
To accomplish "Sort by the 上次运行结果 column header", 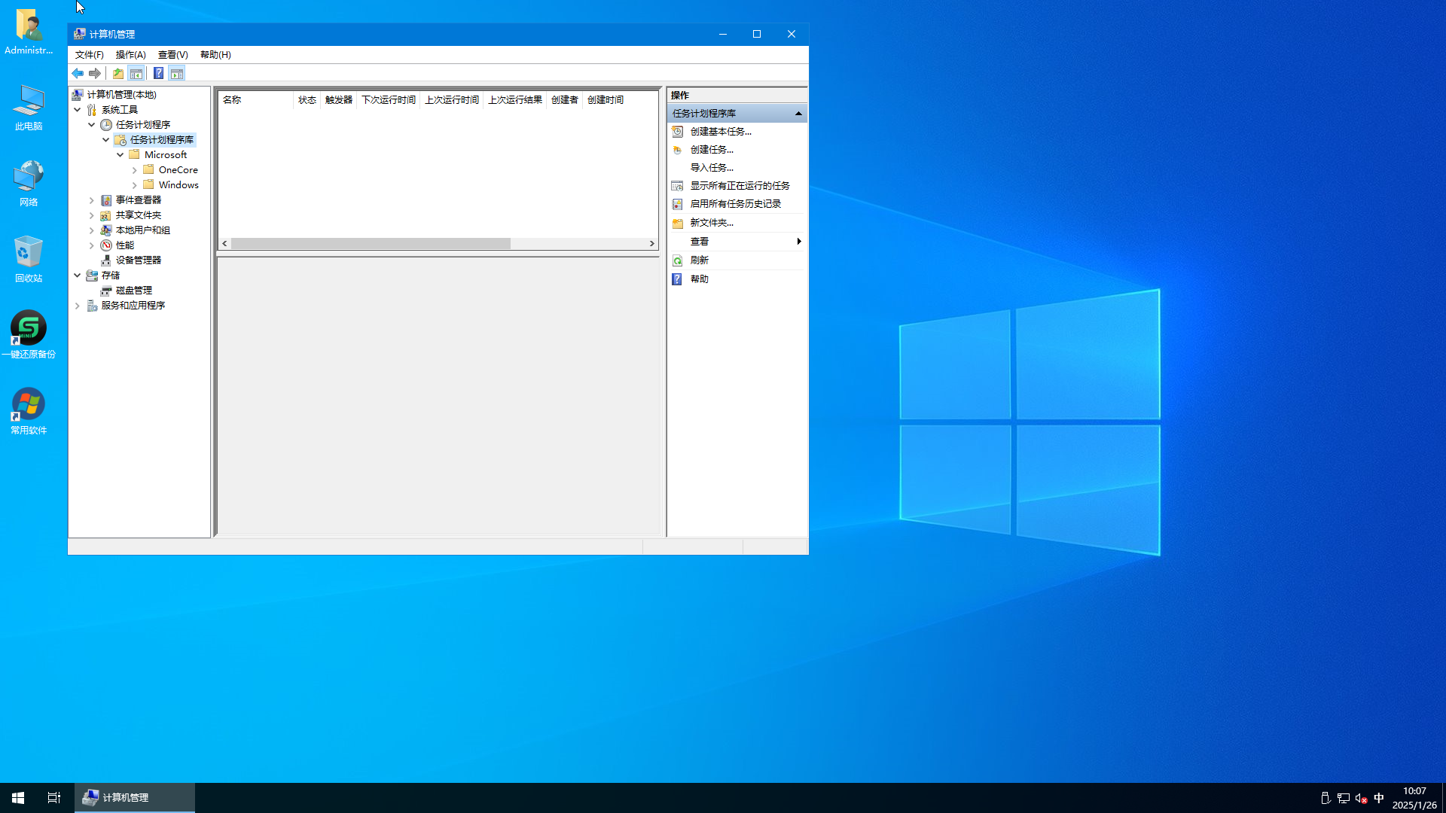I will [515, 100].
